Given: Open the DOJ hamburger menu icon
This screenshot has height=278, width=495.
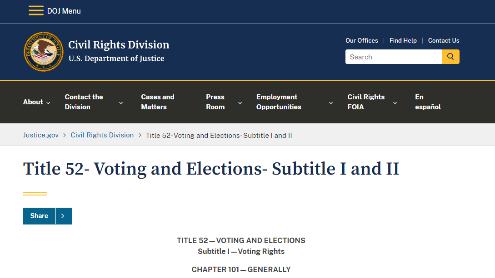Looking at the screenshot, I should [36, 11].
